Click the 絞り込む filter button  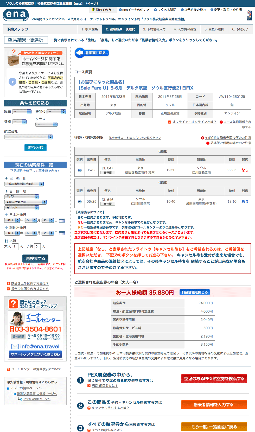(x=35, y=148)
